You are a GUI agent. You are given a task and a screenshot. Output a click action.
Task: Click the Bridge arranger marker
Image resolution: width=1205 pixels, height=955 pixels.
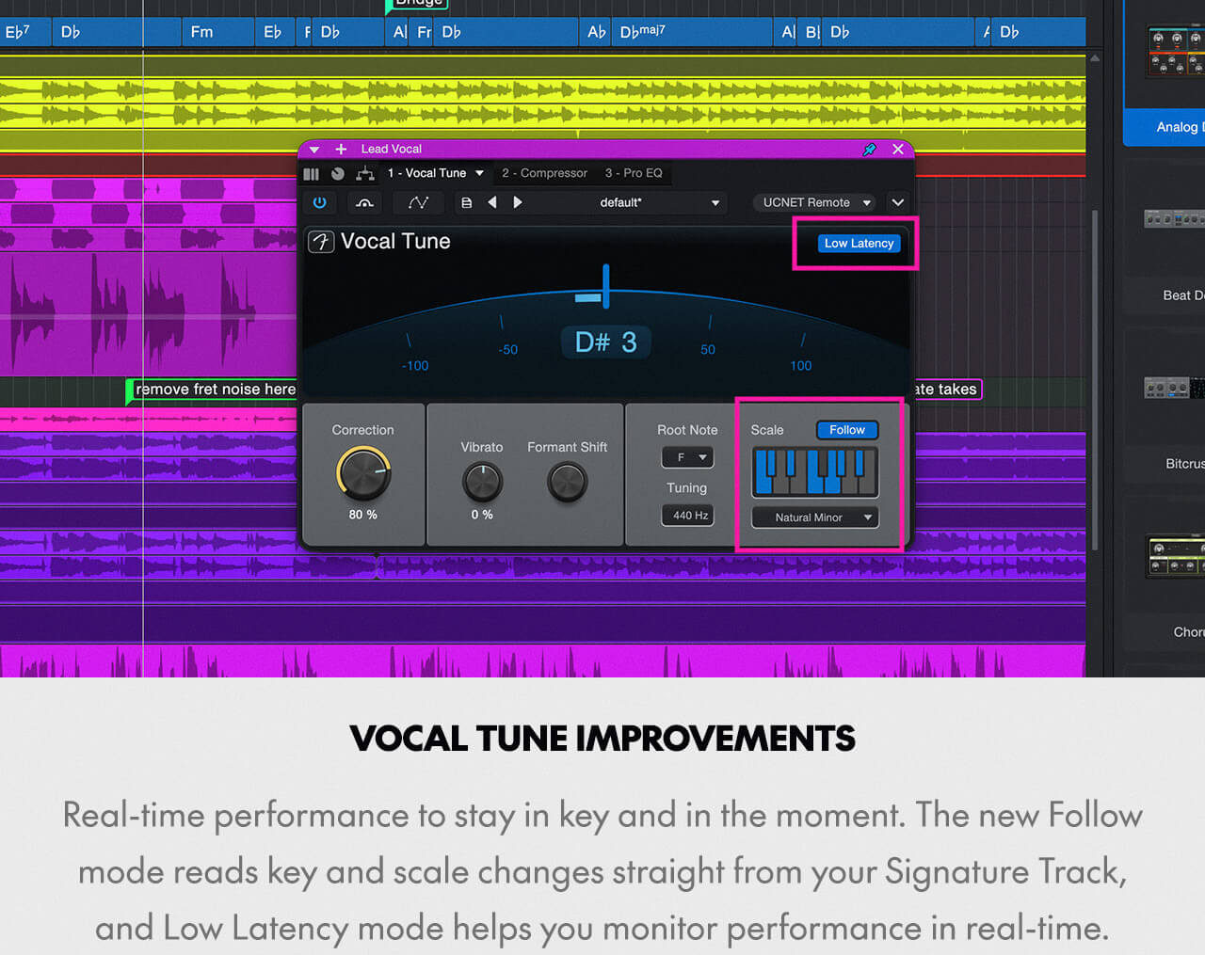tap(417, 5)
